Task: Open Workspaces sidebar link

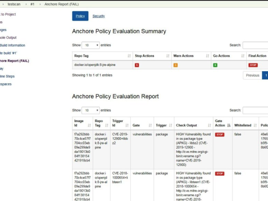Action: coord(6,84)
